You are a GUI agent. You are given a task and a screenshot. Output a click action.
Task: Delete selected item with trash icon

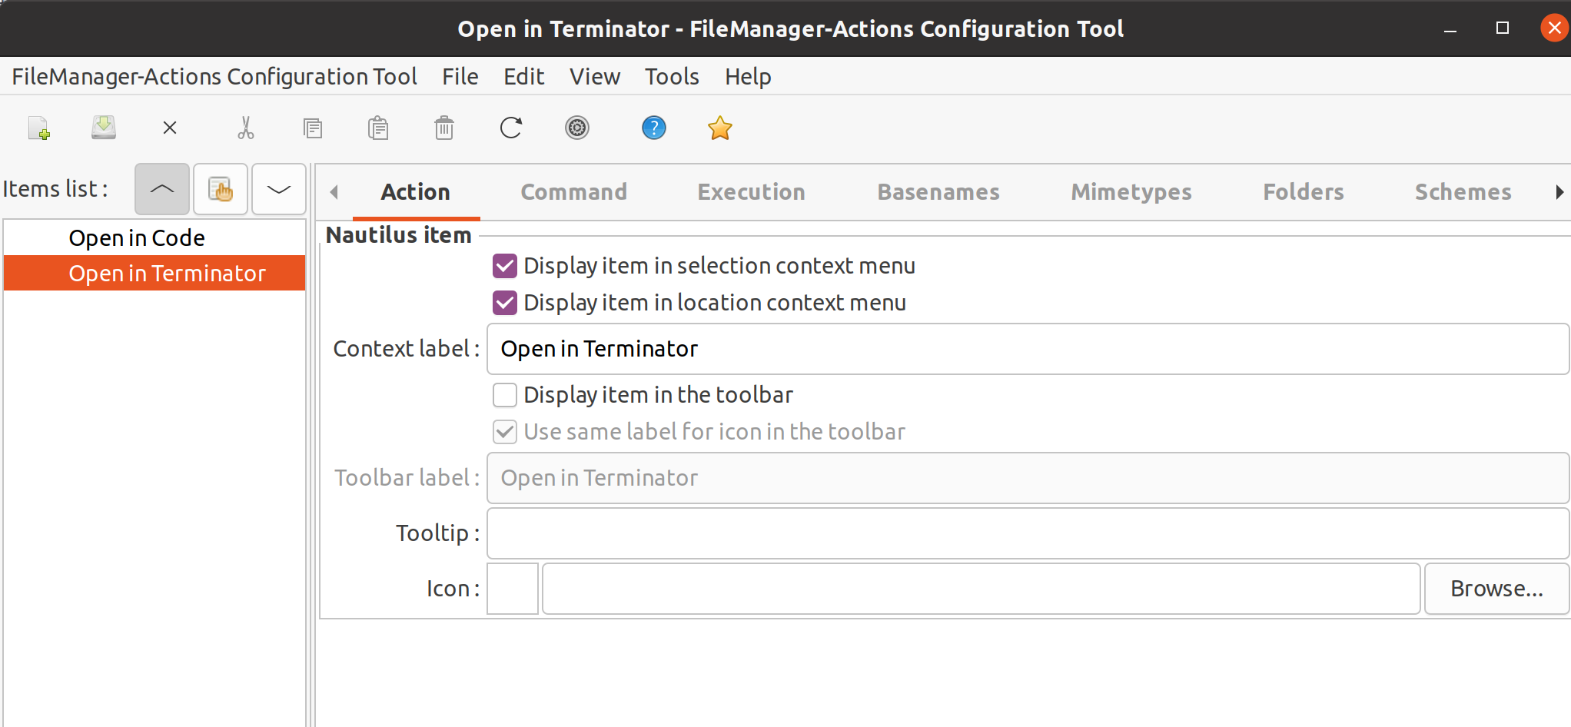444,128
